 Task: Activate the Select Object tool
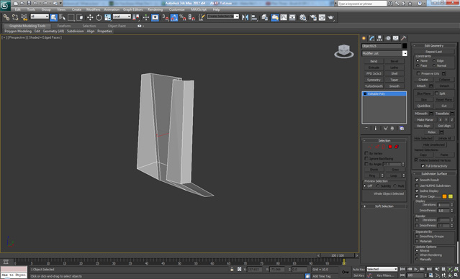coord(53,17)
